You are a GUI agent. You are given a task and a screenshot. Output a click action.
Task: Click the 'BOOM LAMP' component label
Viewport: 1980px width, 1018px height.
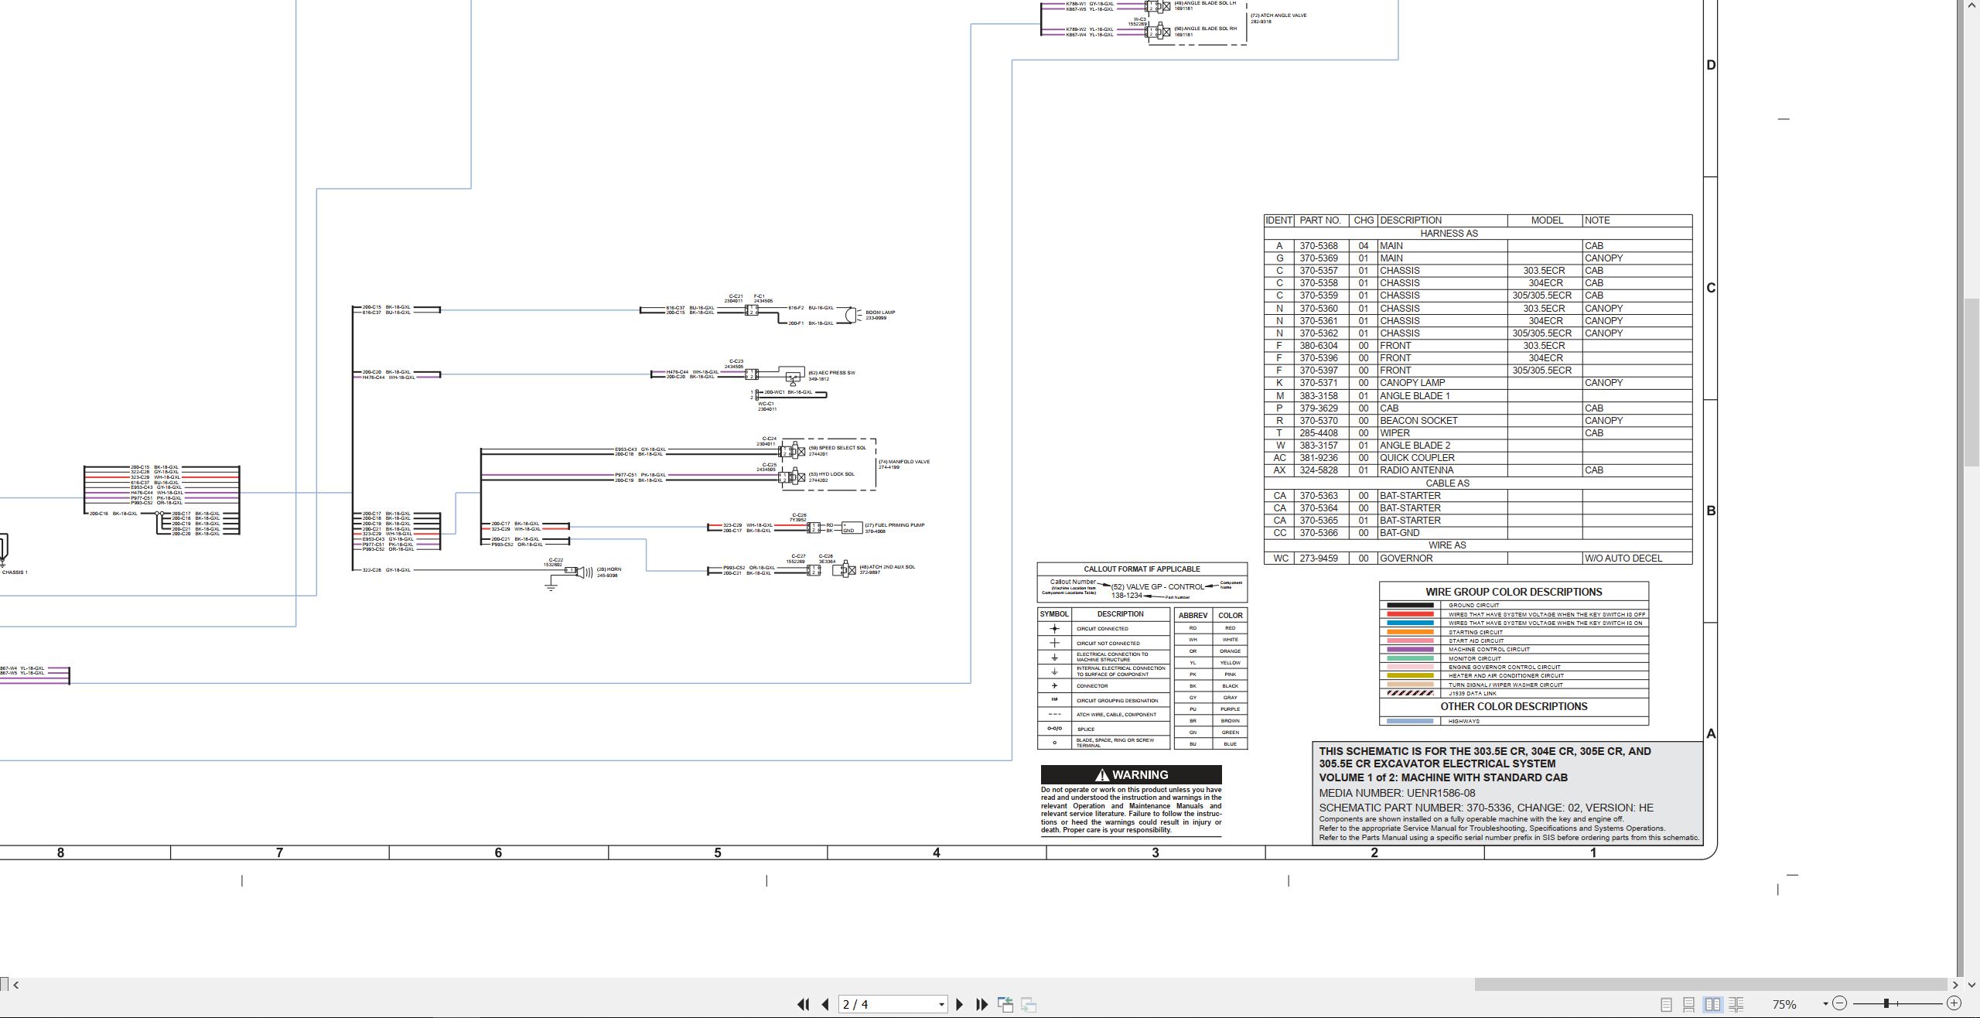pos(880,313)
